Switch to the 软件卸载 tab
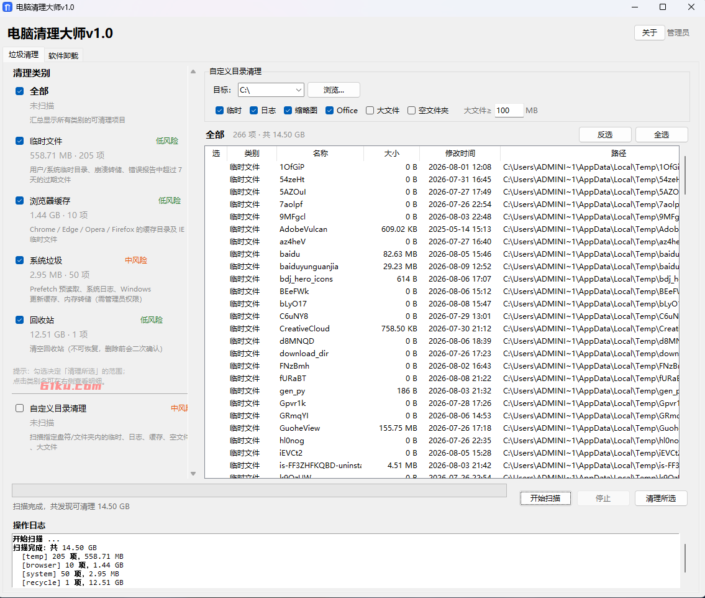 (63, 56)
